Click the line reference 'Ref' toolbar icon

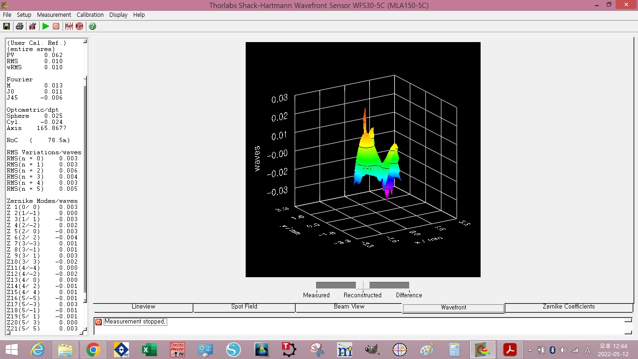click(x=69, y=26)
